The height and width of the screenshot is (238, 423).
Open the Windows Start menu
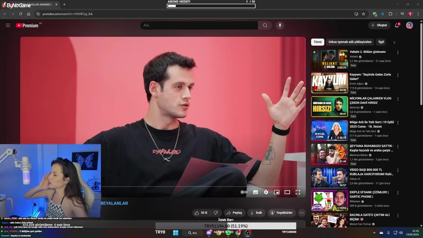click(175, 233)
